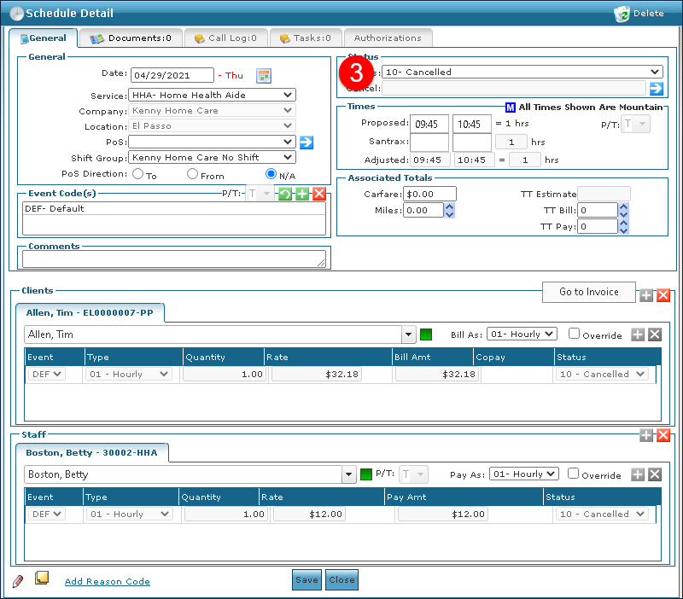Click the Add Reason Code link
The width and height of the screenshot is (683, 599).
pyautogui.click(x=107, y=582)
